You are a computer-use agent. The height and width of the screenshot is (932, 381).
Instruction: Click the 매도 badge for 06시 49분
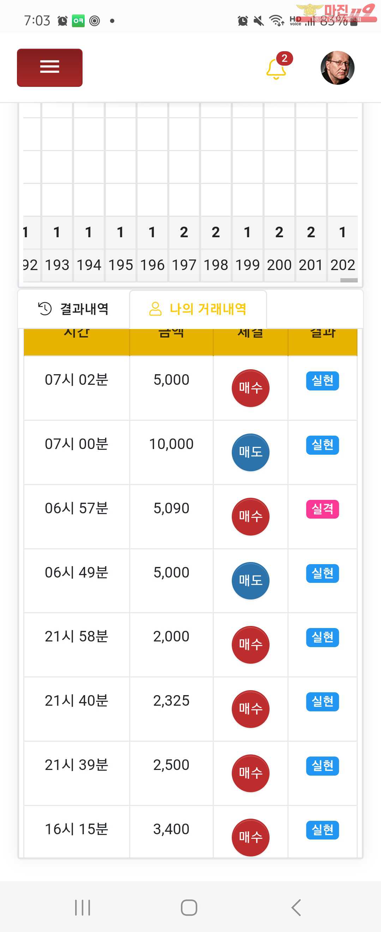(x=250, y=580)
